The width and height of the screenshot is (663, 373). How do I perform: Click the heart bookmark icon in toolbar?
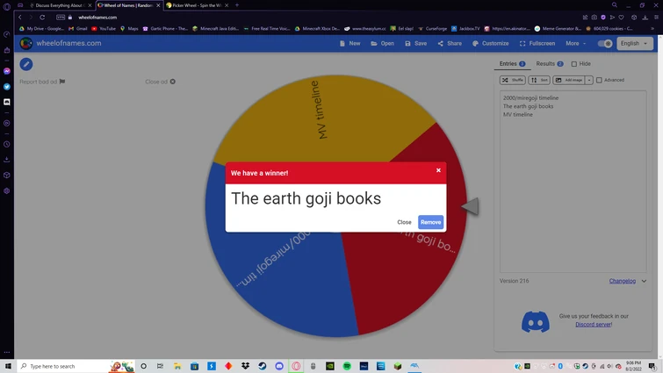tap(621, 18)
